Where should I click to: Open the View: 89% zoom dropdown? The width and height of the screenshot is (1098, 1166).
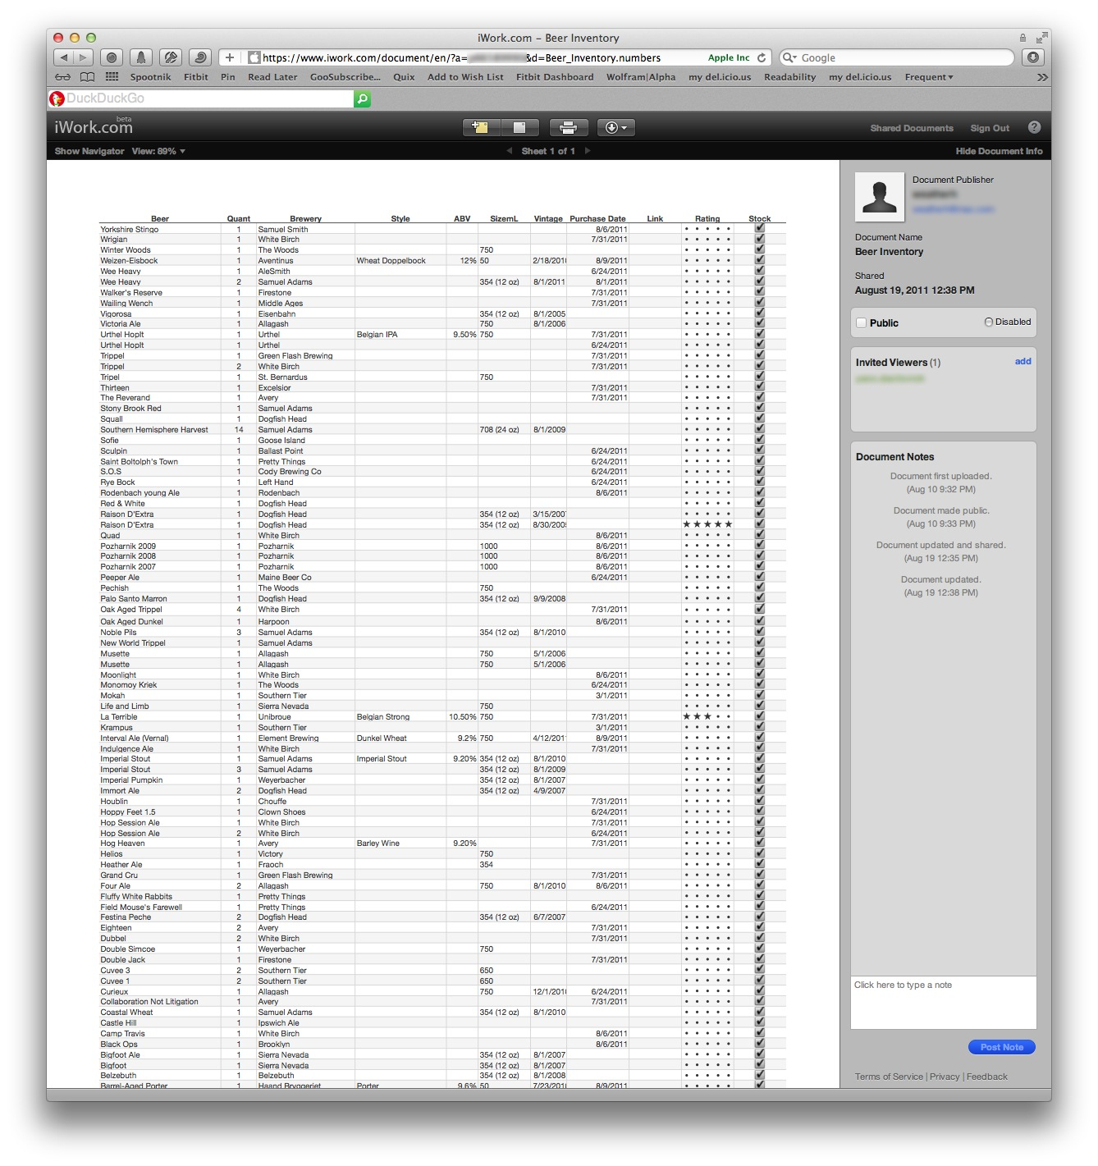(x=158, y=151)
